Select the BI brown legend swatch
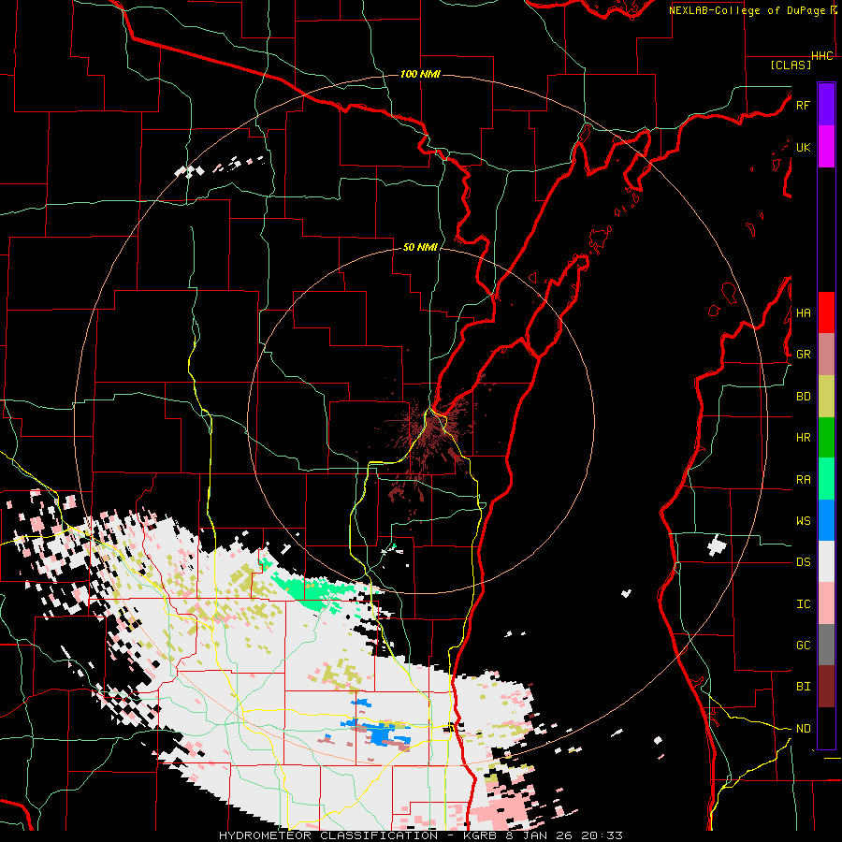This screenshot has width=842, height=842. (826, 687)
